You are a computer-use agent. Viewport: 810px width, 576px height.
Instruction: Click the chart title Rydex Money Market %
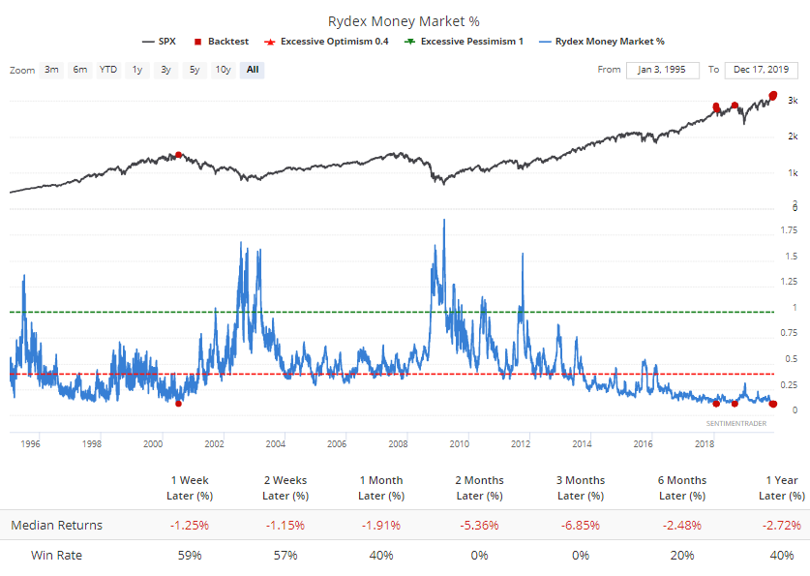[404, 21]
